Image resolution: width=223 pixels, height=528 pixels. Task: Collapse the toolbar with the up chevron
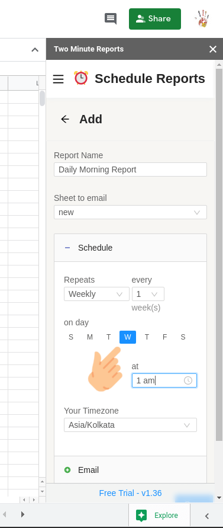pyautogui.click(x=35, y=50)
